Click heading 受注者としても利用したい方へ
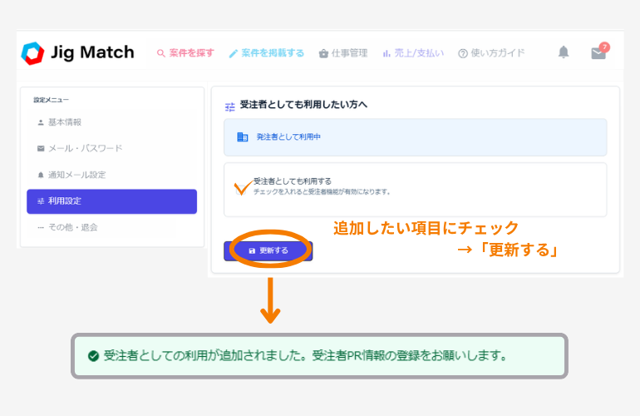This screenshot has width=640, height=416. [303, 105]
